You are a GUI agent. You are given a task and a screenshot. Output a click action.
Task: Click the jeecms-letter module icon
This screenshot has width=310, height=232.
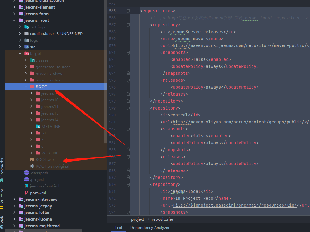[x=21, y=213]
